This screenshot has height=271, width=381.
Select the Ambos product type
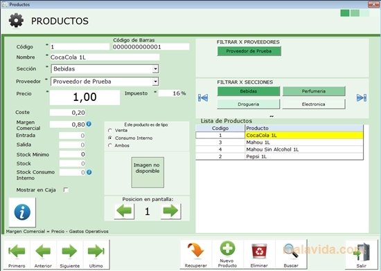pyautogui.click(x=110, y=145)
